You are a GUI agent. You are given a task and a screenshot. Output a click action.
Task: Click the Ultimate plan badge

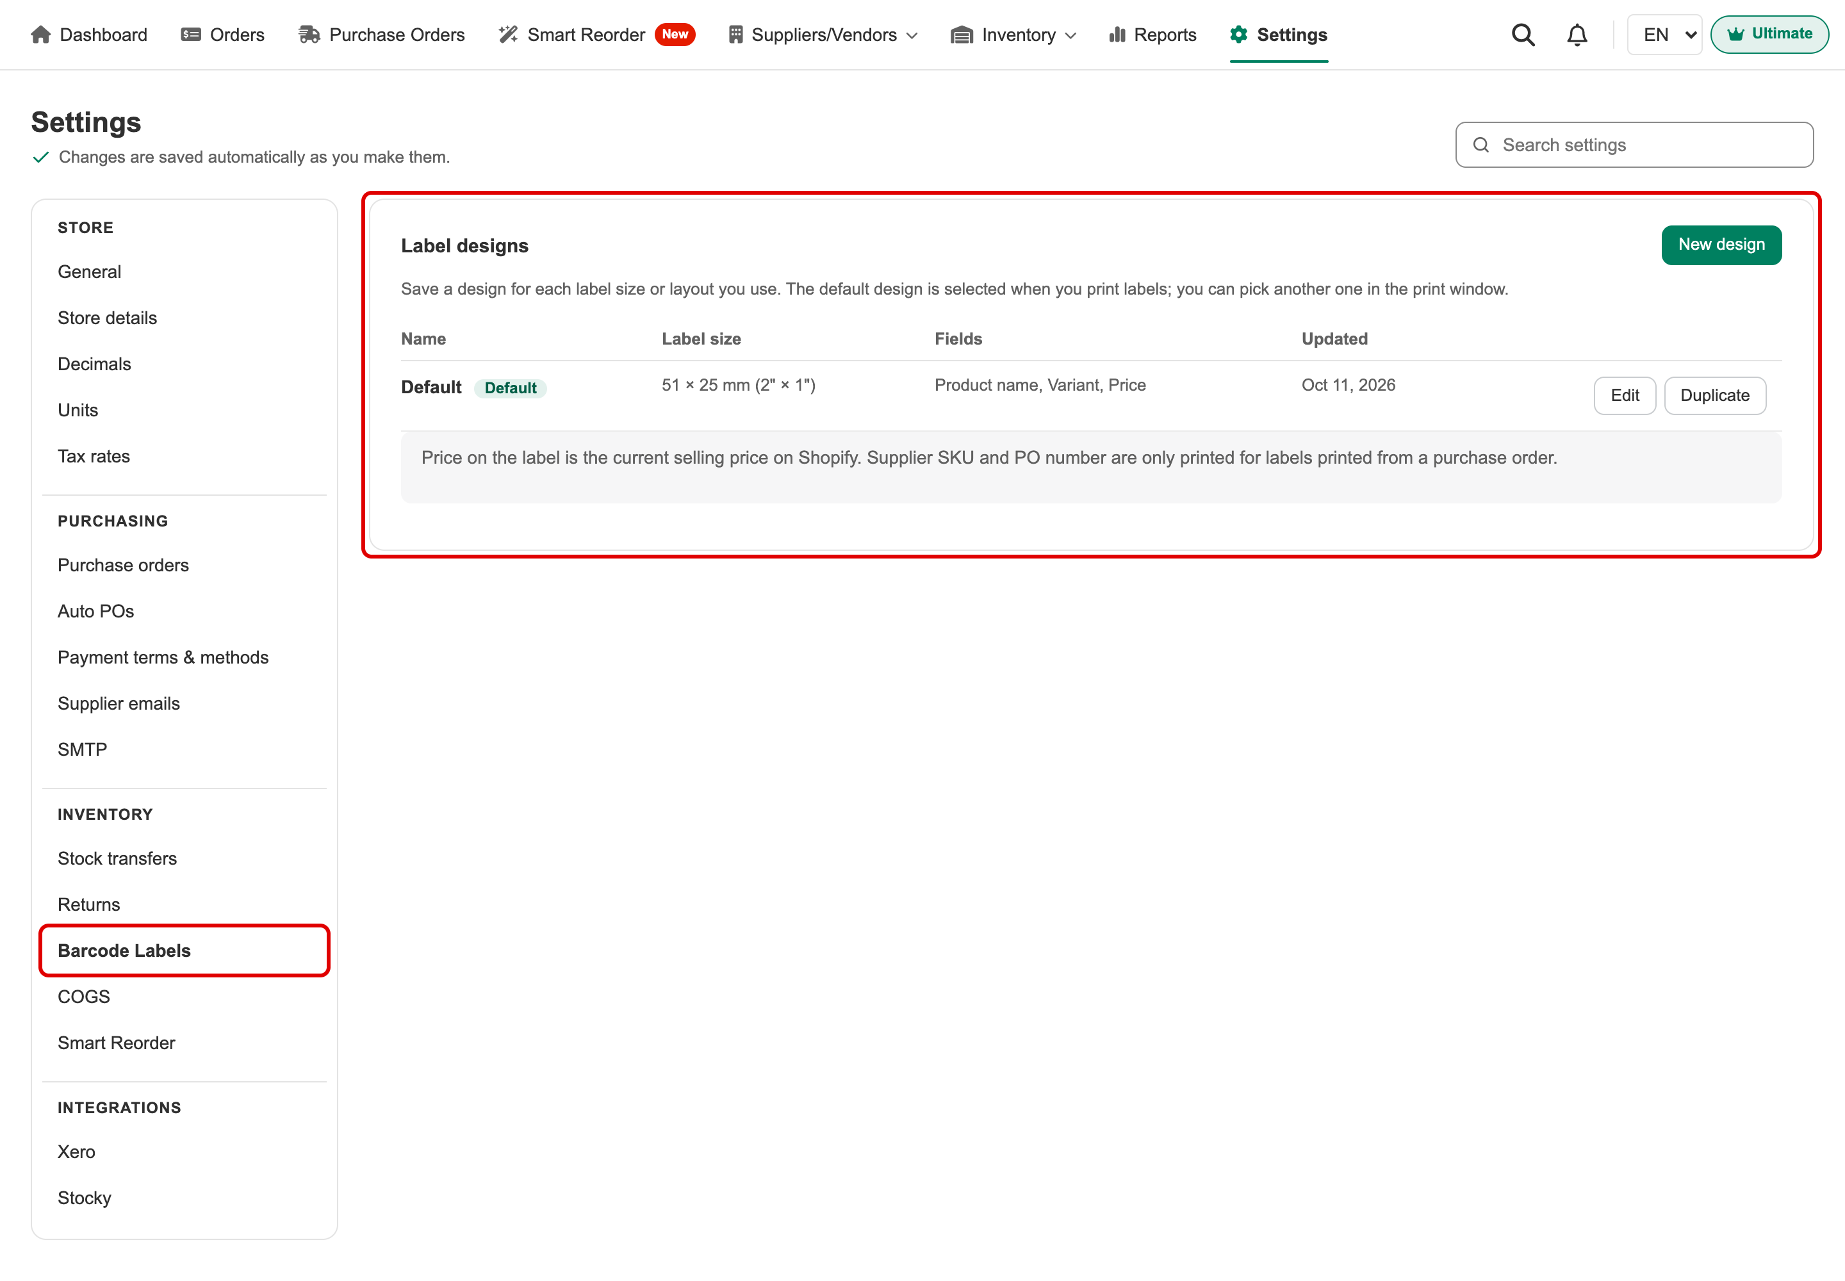coord(1769,34)
